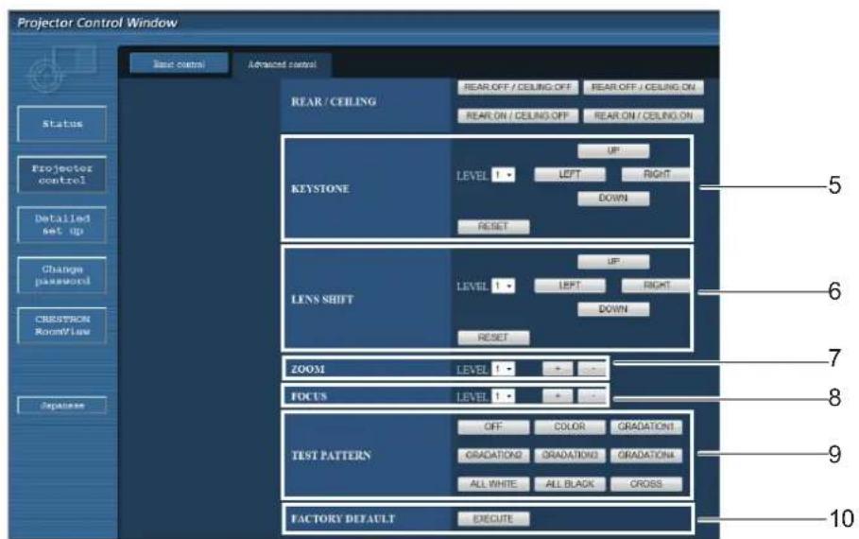Select REAR OFF / CEILING OFF
The width and height of the screenshot is (859, 539).
pyautogui.click(x=518, y=88)
